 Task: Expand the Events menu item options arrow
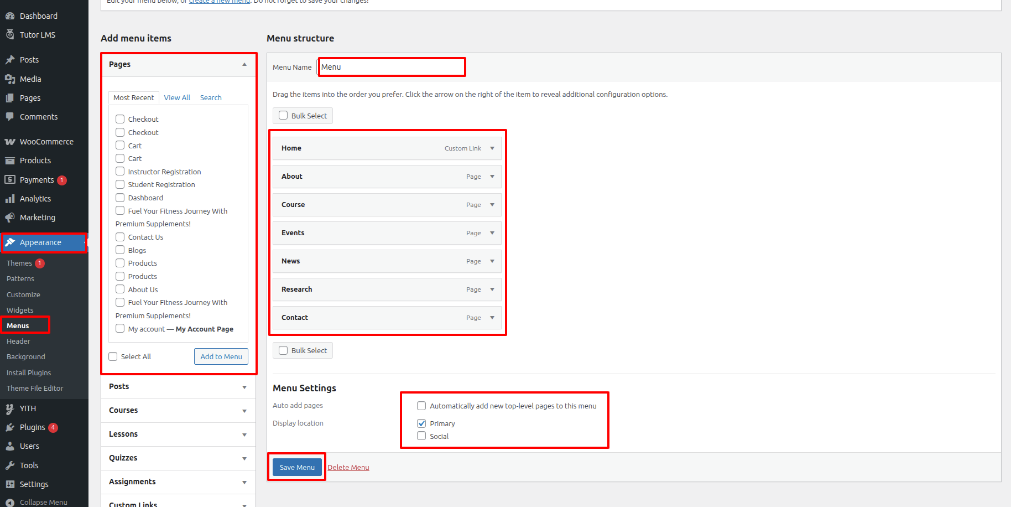pyautogui.click(x=492, y=233)
